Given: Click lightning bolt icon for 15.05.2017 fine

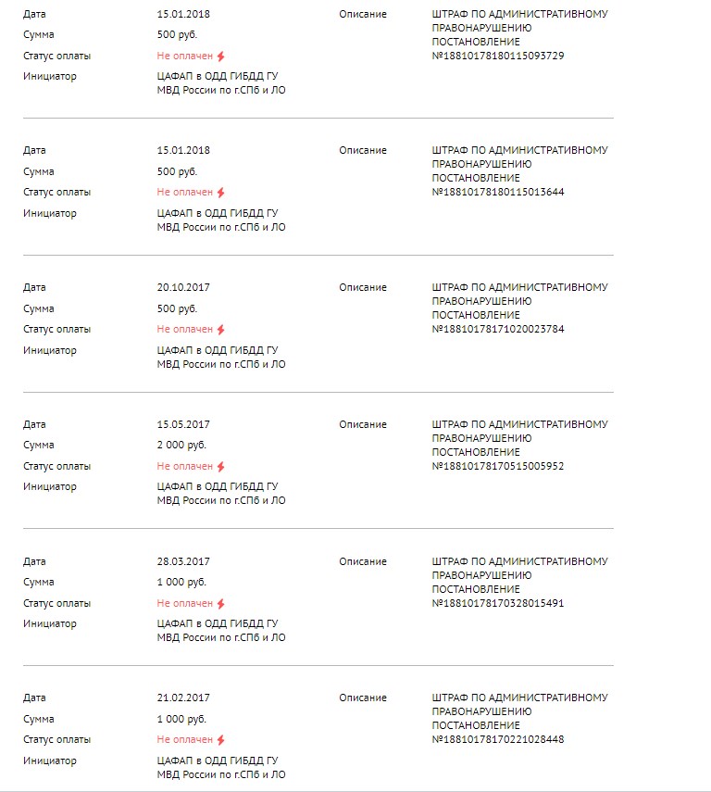Looking at the screenshot, I should click(x=220, y=467).
